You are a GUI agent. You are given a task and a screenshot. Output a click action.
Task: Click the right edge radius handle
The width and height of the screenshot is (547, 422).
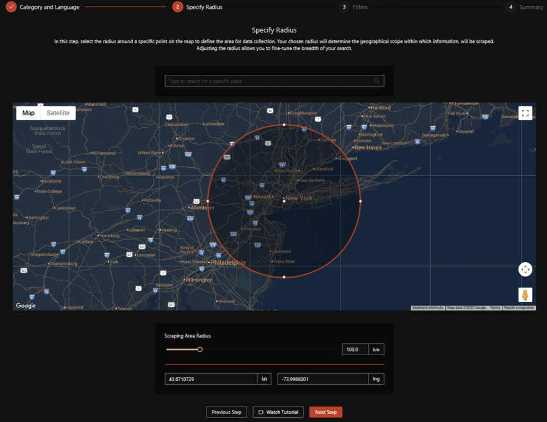360,201
